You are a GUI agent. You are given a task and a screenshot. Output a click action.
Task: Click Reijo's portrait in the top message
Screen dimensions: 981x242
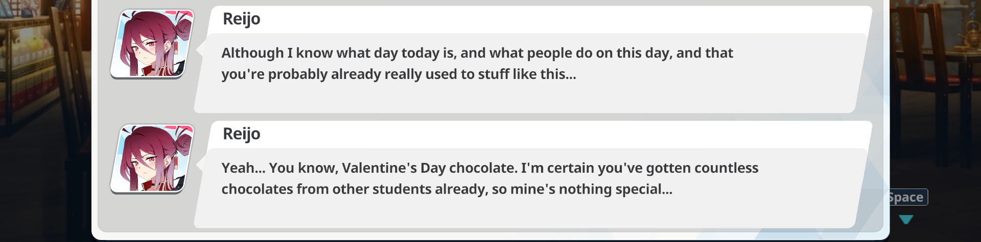point(152,44)
